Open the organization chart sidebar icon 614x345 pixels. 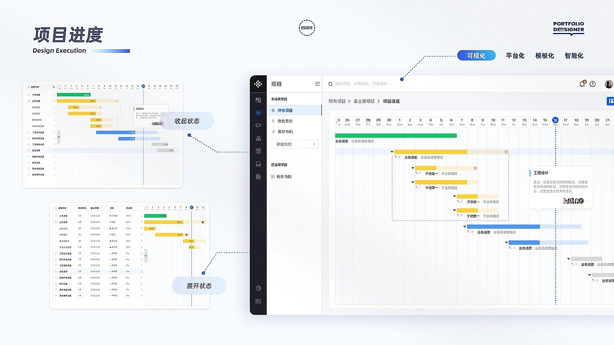coord(258,138)
